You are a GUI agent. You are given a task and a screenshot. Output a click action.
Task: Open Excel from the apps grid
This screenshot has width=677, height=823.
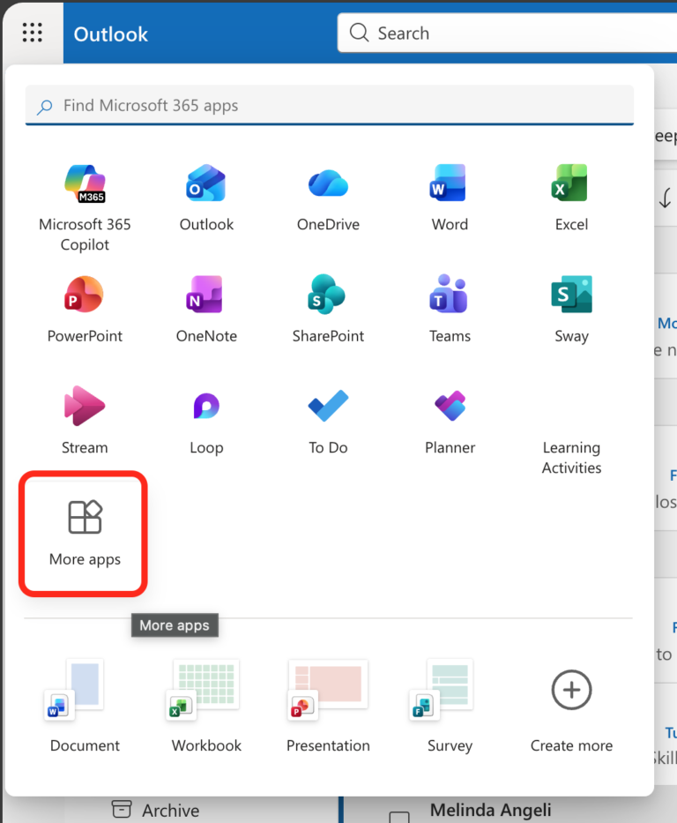(x=571, y=183)
